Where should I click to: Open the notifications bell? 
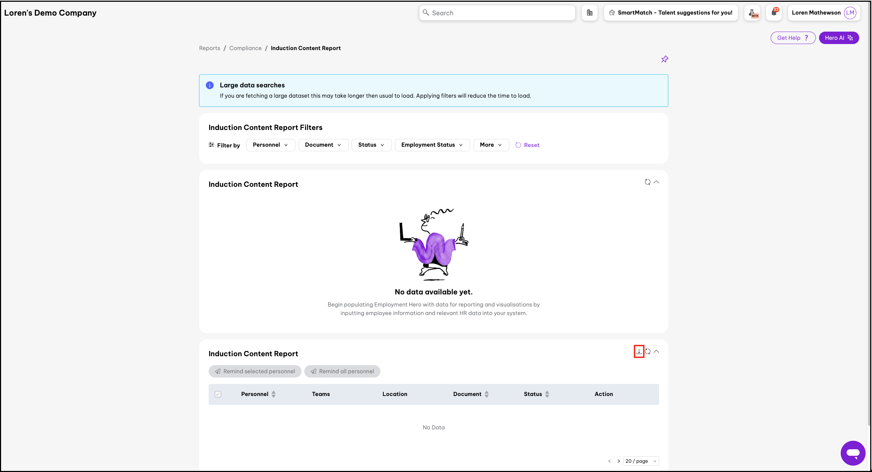pyautogui.click(x=774, y=13)
